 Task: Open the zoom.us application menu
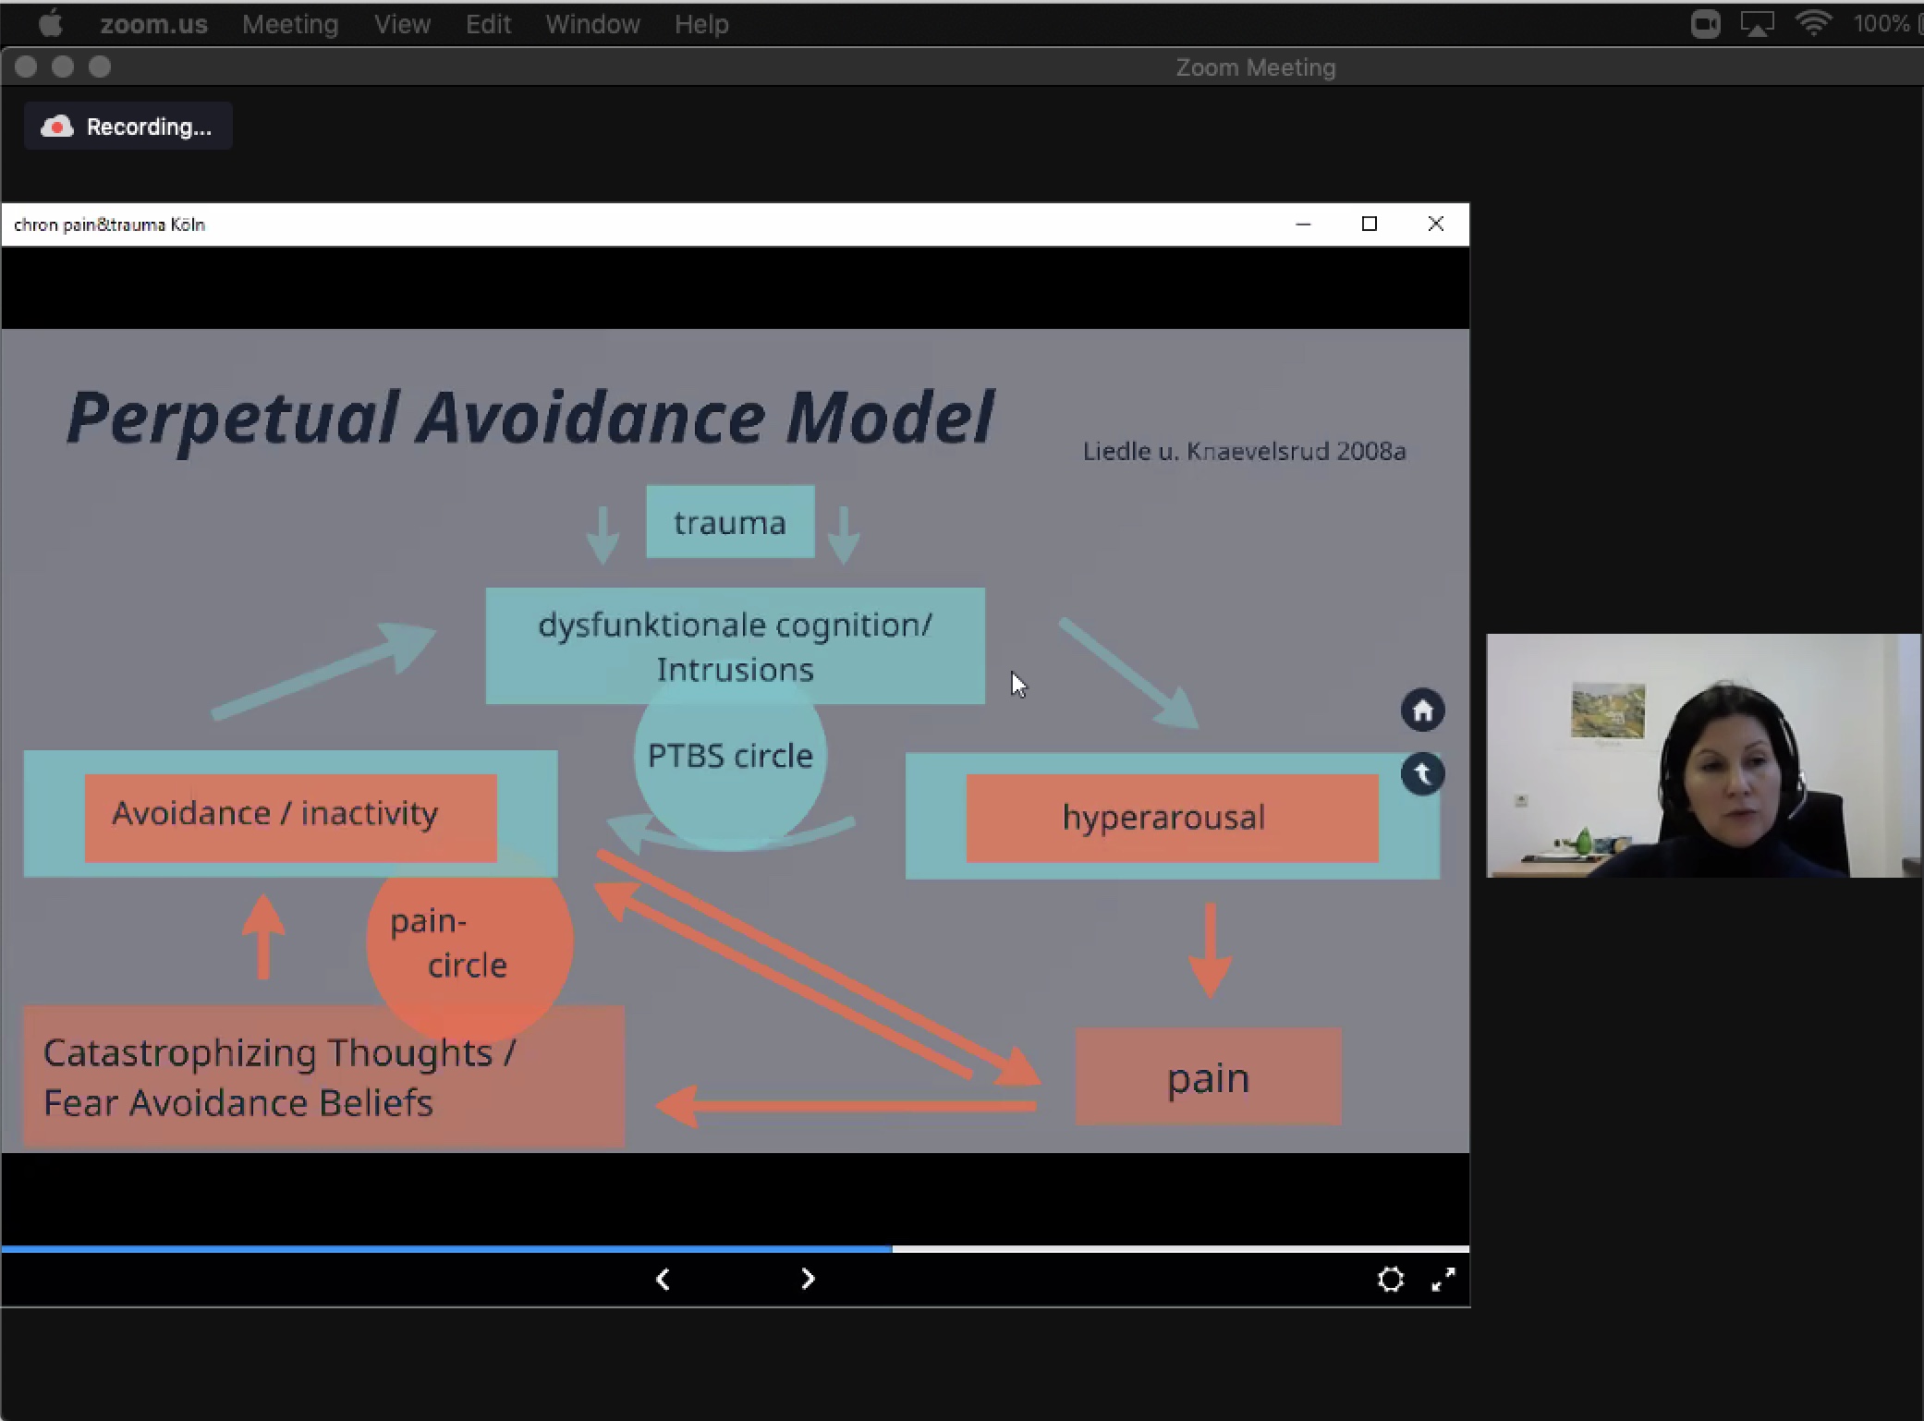click(153, 24)
